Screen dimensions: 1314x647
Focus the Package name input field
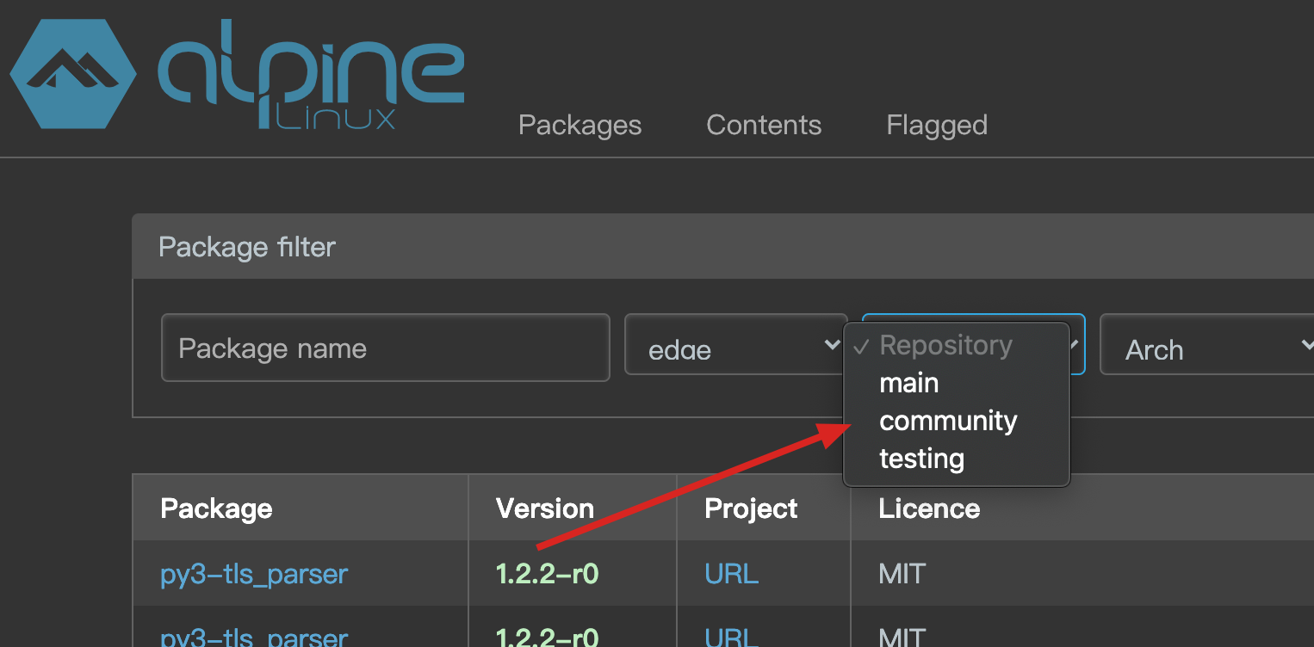click(386, 348)
